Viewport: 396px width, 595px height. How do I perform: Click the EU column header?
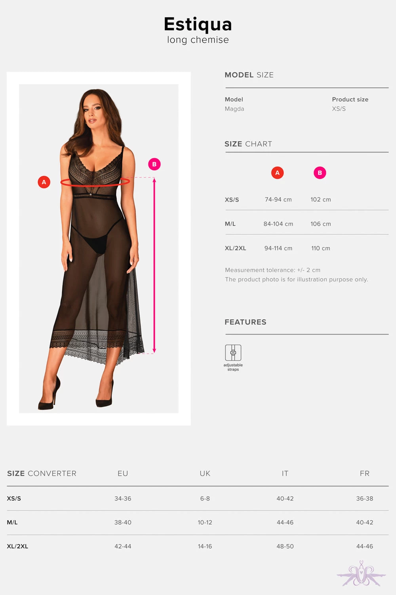coord(123,474)
